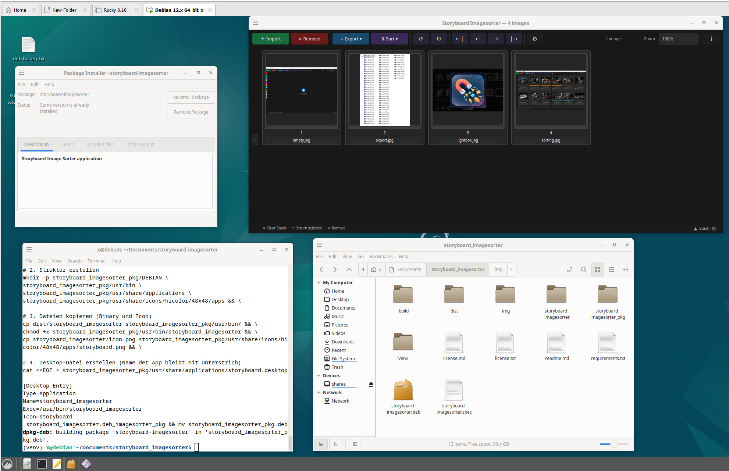Switch file manager to list view

pos(612,270)
